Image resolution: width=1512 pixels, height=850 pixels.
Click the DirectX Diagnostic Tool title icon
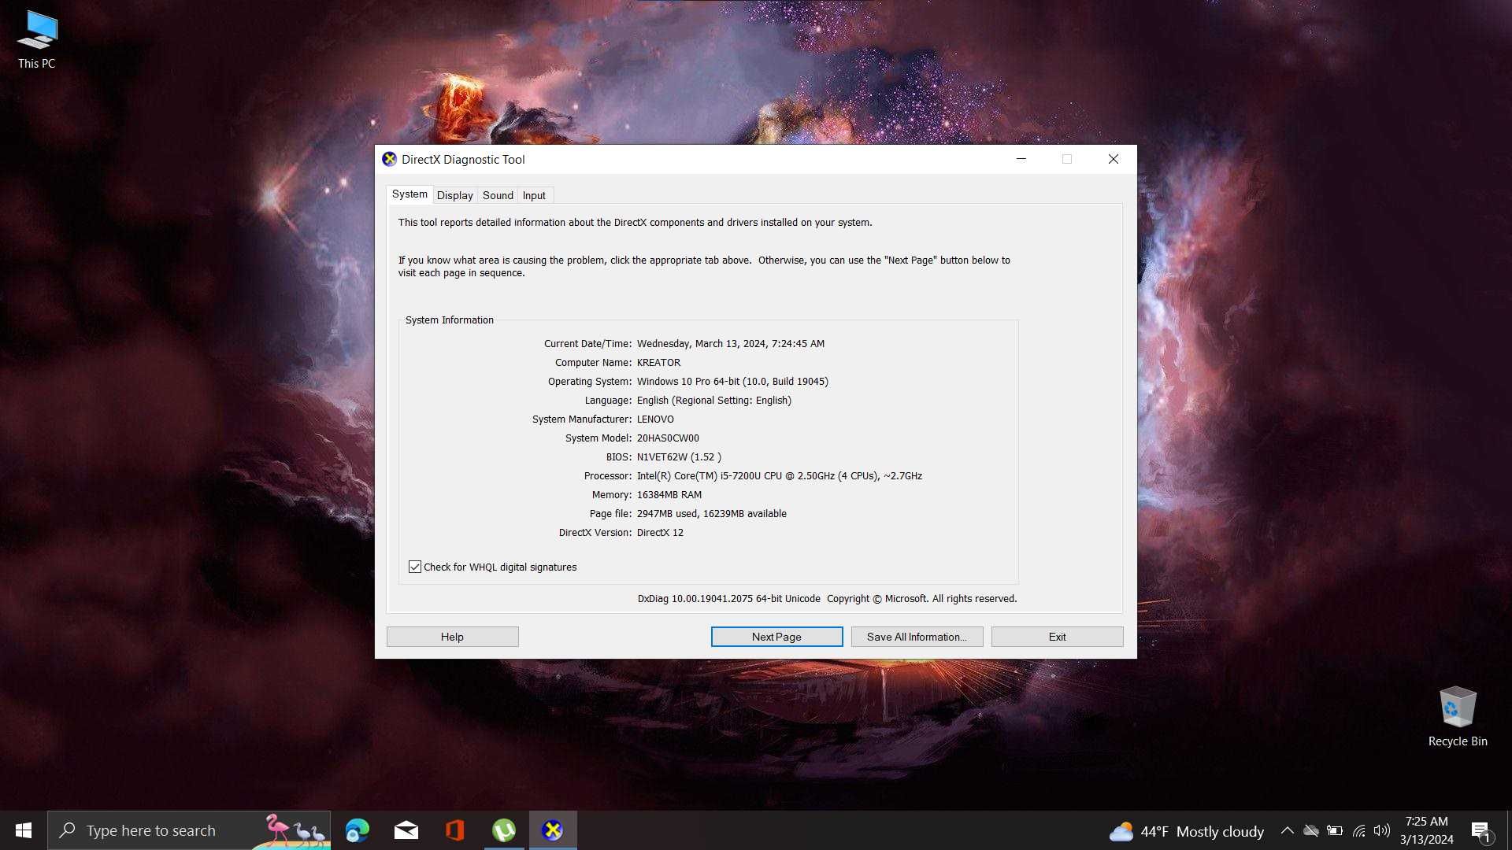pyautogui.click(x=389, y=159)
